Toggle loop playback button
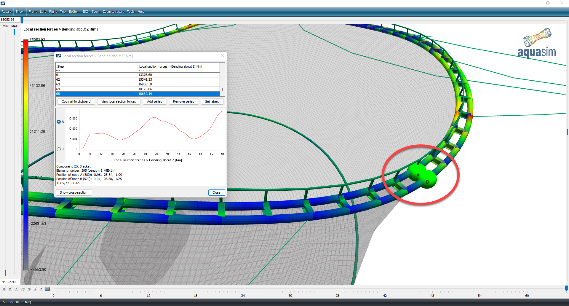Image resolution: width=569 pixels, height=306 pixels. (x=35, y=289)
